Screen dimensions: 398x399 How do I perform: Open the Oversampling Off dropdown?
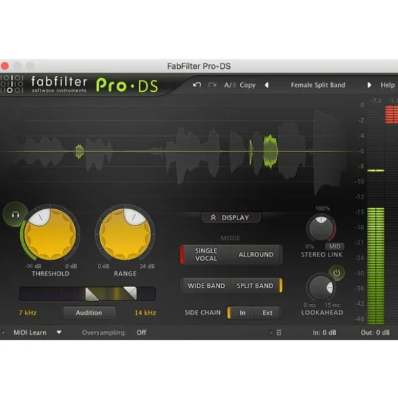(x=141, y=332)
